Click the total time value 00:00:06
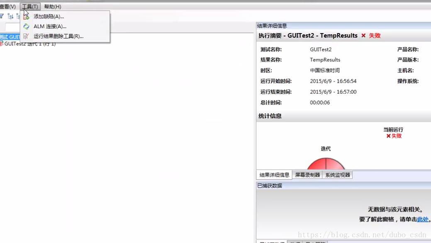The height and width of the screenshot is (243, 431). (320, 103)
